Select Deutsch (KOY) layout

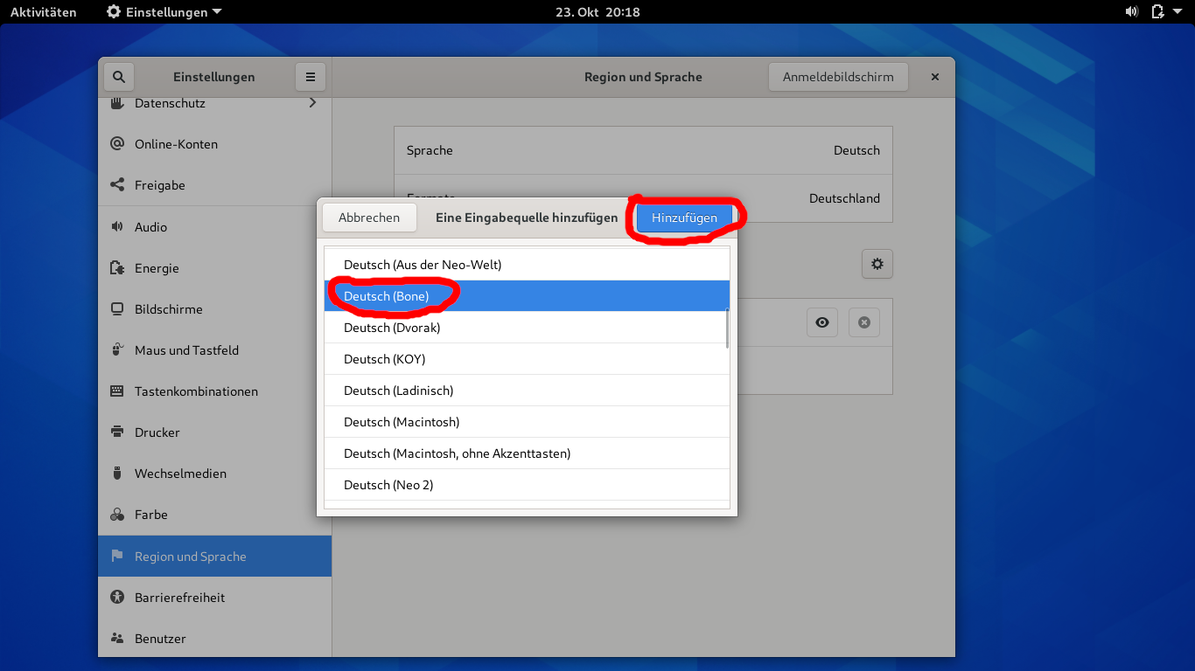pos(527,359)
